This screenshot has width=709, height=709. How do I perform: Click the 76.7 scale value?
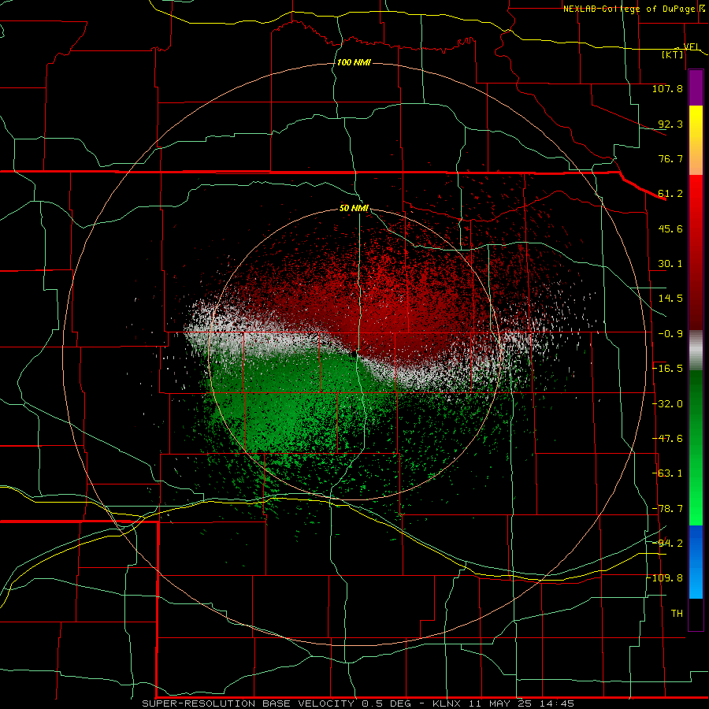[670, 158]
